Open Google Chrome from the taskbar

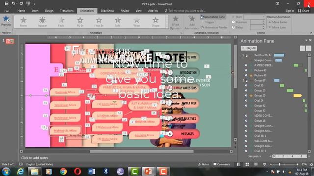63,172
